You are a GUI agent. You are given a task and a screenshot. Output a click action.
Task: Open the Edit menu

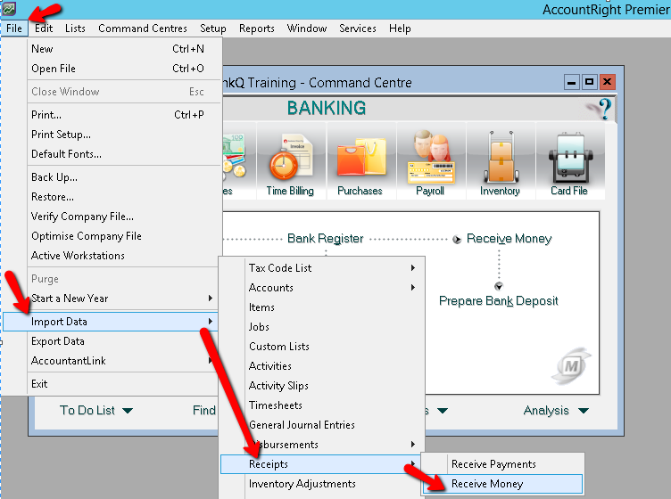44,29
